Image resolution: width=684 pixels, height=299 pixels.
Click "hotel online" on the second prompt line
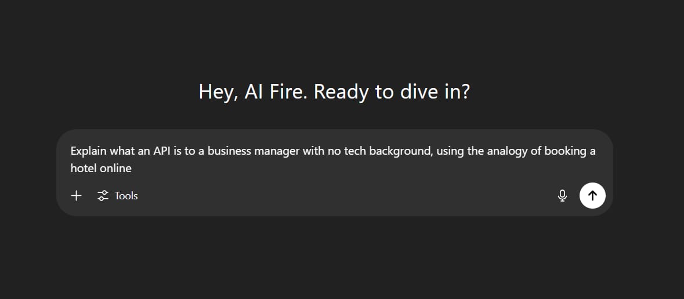click(101, 168)
